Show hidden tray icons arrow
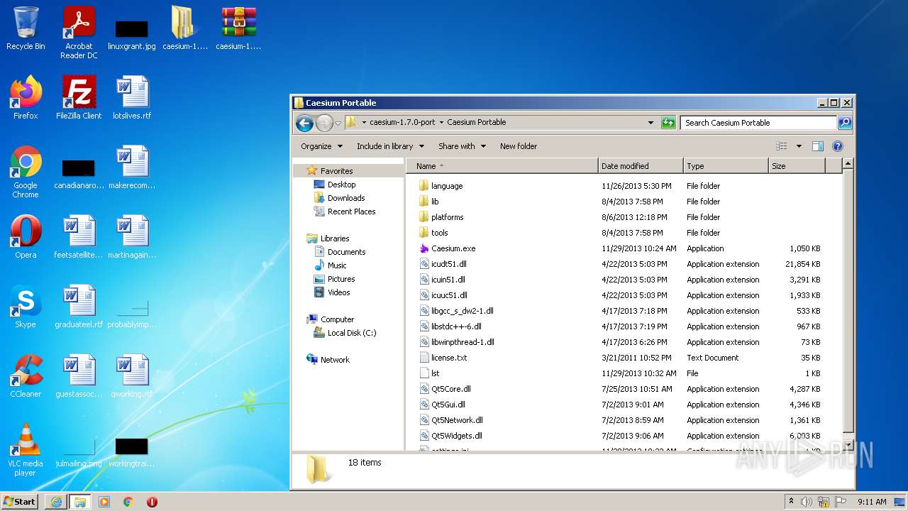Viewport: 908px width, 511px height. pyautogui.click(x=791, y=502)
